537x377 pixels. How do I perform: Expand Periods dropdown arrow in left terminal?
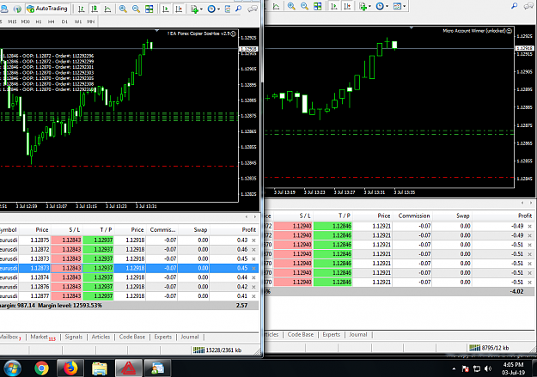click(218, 9)
